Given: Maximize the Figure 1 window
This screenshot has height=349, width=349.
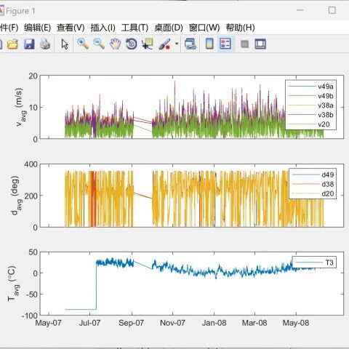Looking at the screenshot, I should pyautogui.click(x=332, y=10).
